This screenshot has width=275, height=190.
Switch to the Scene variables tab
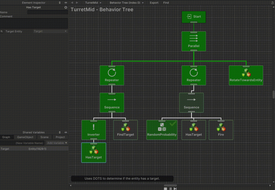coord(44,137)
